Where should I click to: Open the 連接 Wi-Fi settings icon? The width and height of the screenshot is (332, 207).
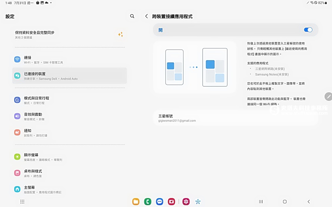pos(17,59)
